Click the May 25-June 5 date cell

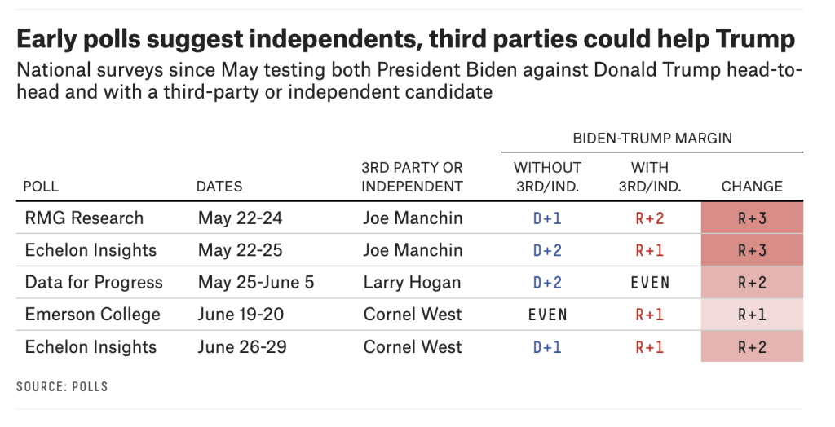(x=256, y=282)
